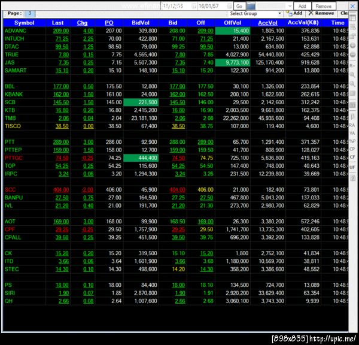Click PTT last price 289.00
Screen dimensions: 359x345
(61, 142)
